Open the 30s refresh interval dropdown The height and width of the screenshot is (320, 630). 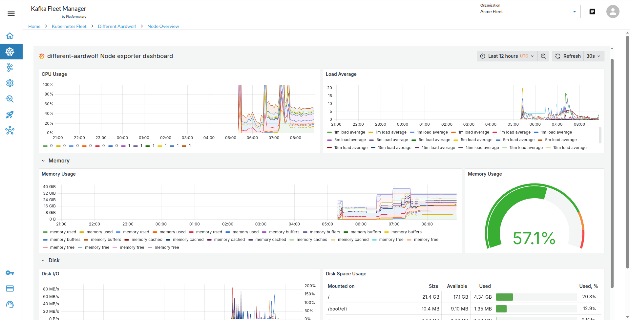point(594,56)
